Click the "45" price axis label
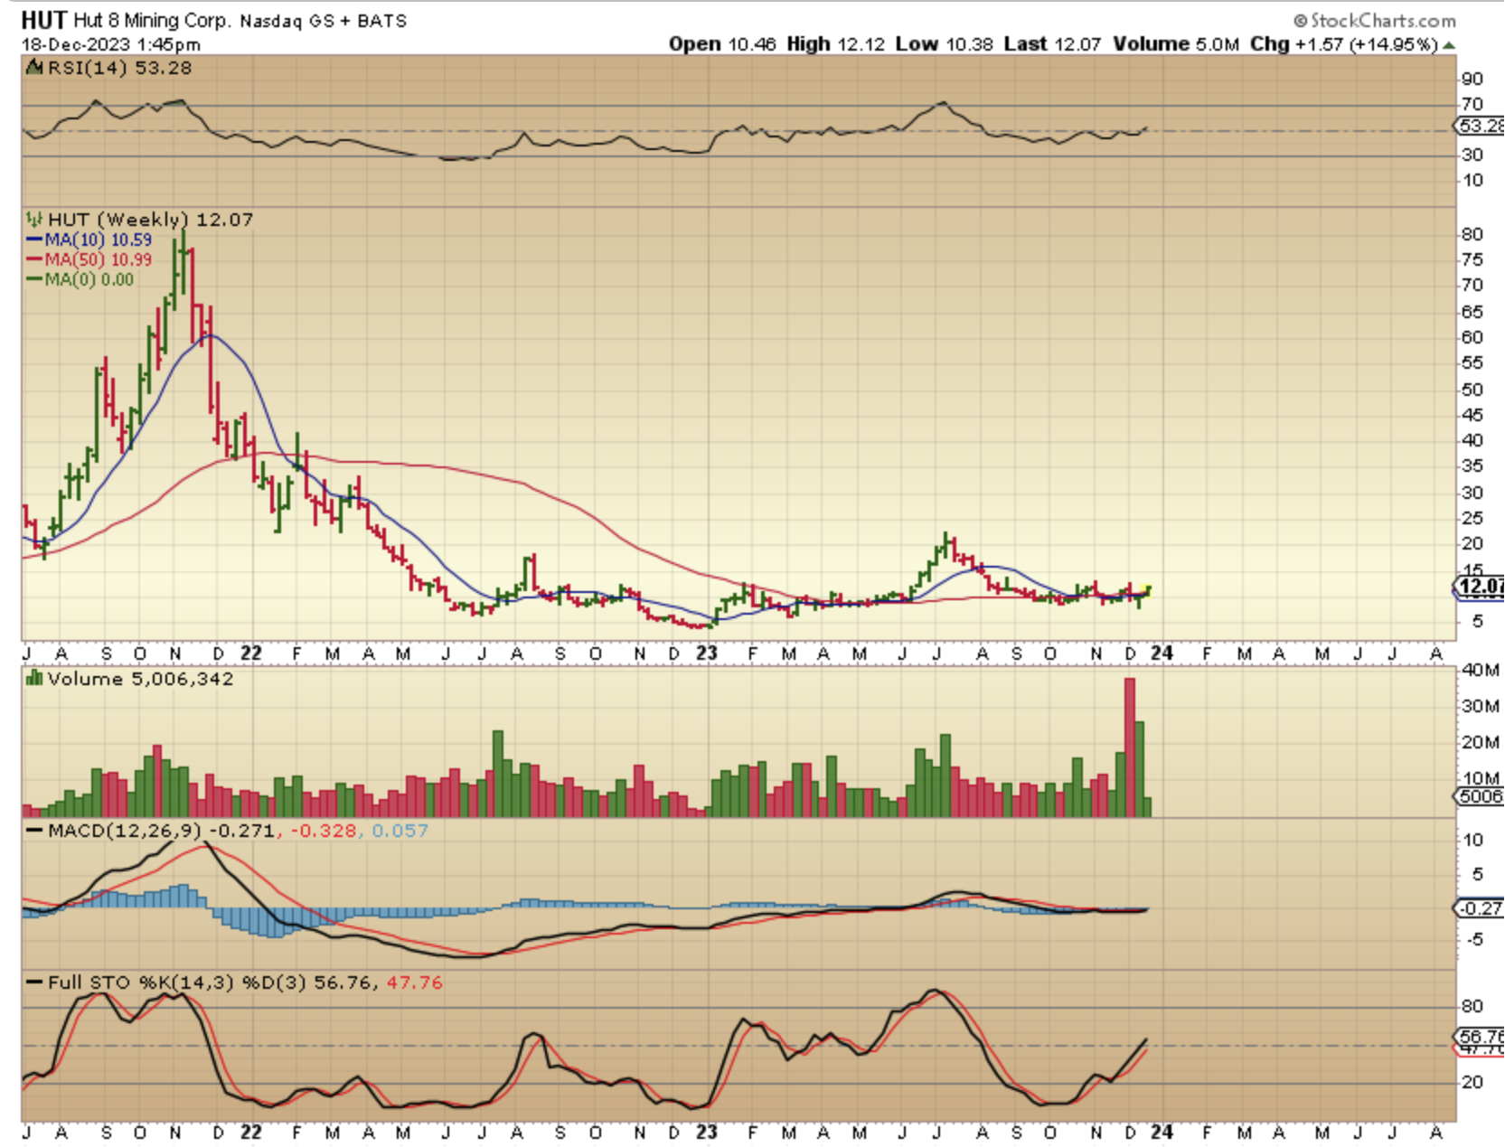Viewport: 1505px width, 1147px height. 1472,415
